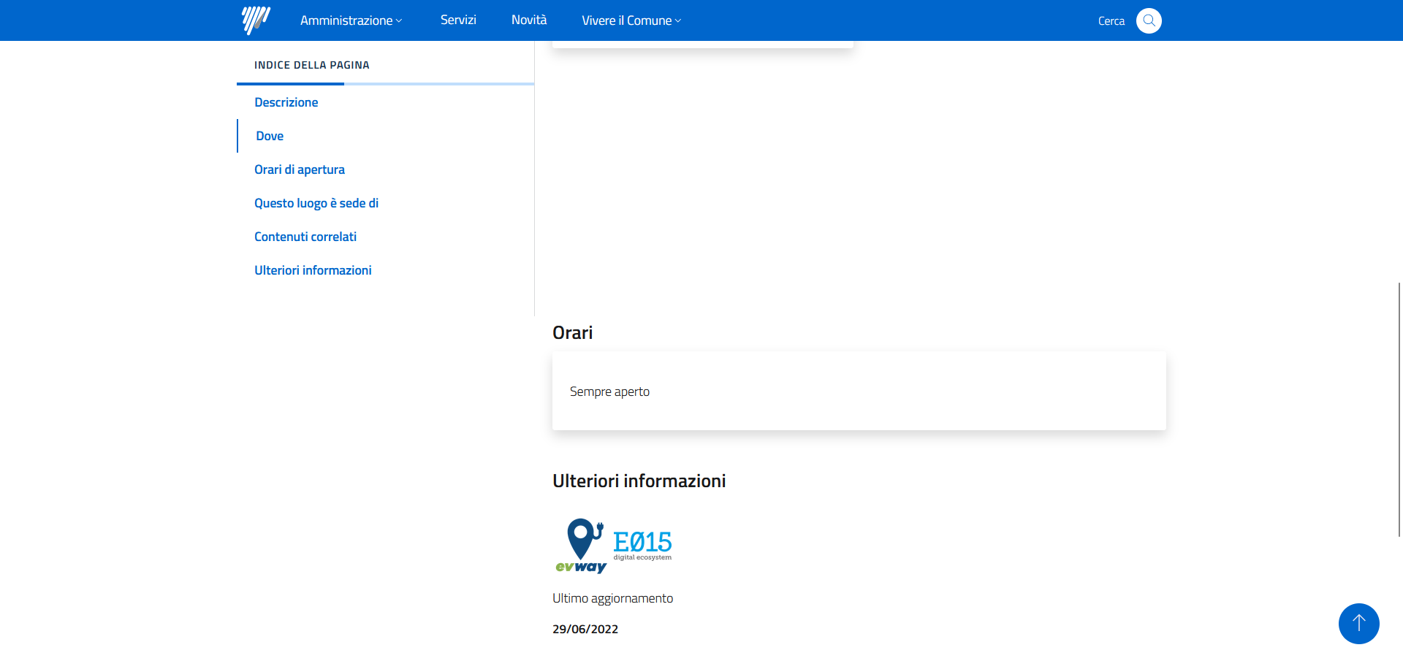Viewport: 1403px width, 661px height.
Task: Open the Servizi menu item
Action: (458, 20)
